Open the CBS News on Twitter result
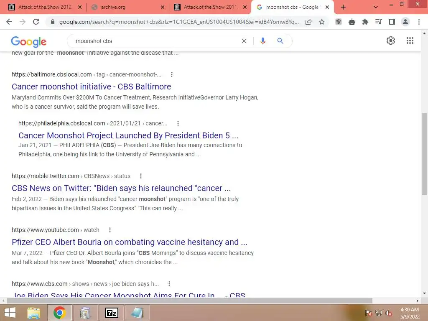Viewport: 428px width, 321px height. pos(121,188)
